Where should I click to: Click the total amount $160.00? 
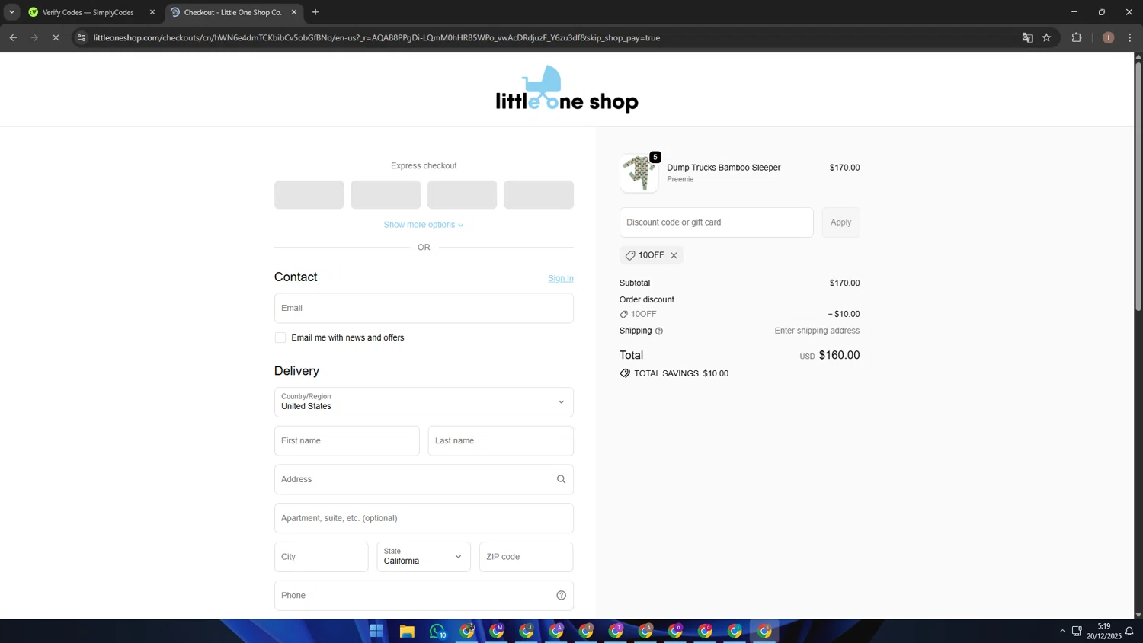[839, 355]
